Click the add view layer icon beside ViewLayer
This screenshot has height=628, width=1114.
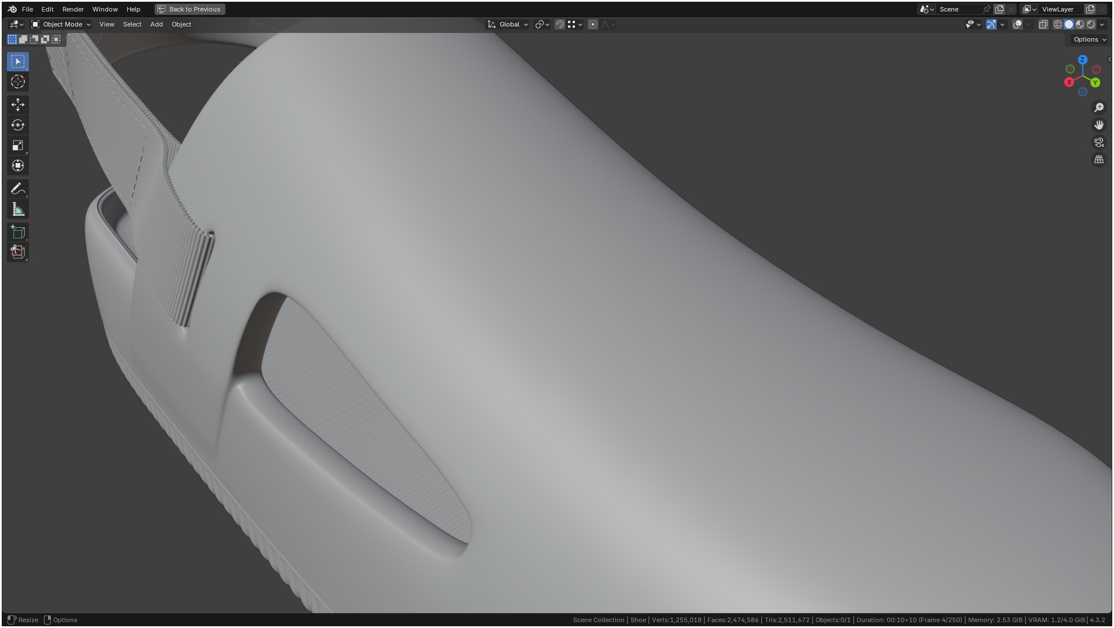[1090, 9]
